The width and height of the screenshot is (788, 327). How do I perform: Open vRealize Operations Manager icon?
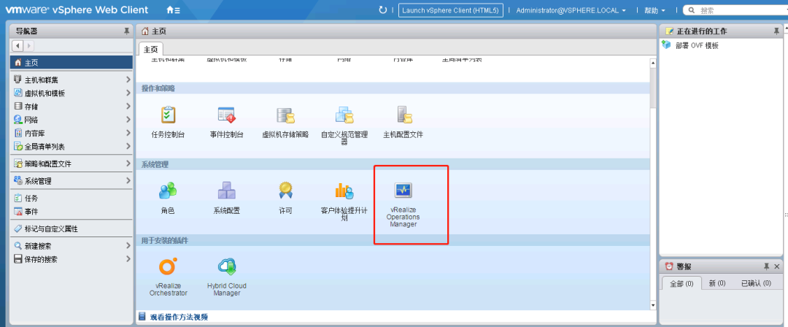click(x=403, y=191)
